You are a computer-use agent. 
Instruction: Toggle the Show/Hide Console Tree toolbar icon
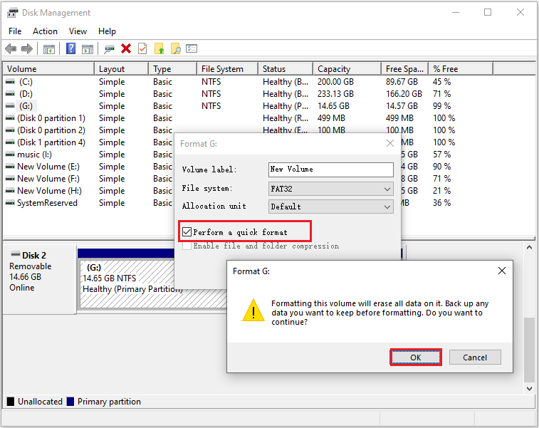click(x=49, y=49)
